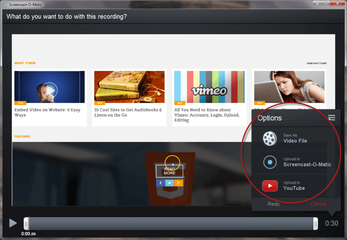Open the audiobooks article thumbnail
This screenshot has height=240, width=347.
[129, 87]
